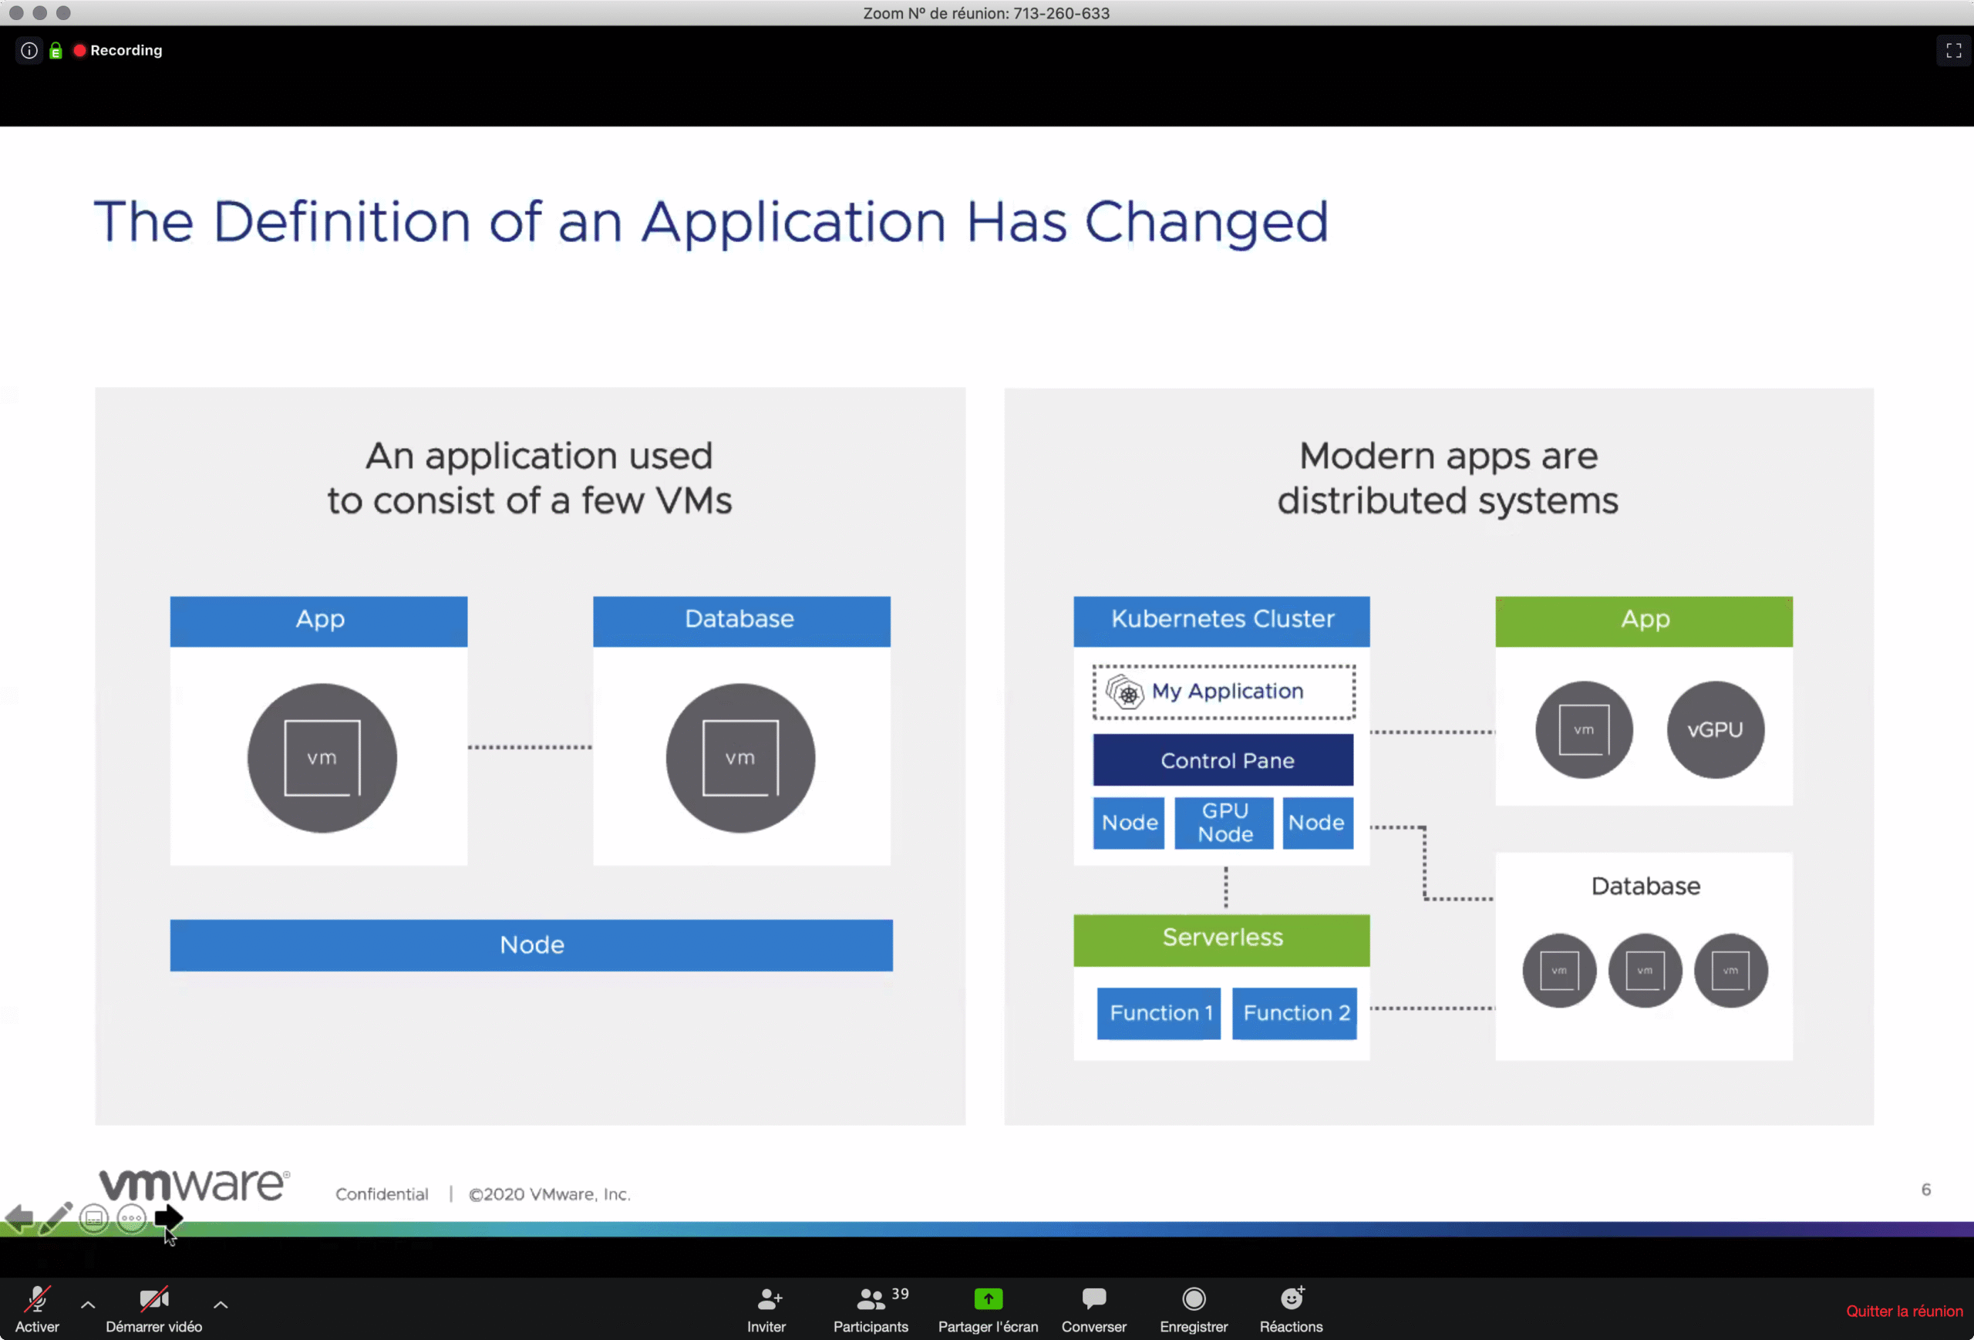Open the Participants list
1974x1340 pixels.
tap(871, 1308)
